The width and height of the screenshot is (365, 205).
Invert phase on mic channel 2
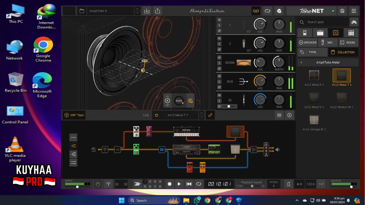click(219, 49)
